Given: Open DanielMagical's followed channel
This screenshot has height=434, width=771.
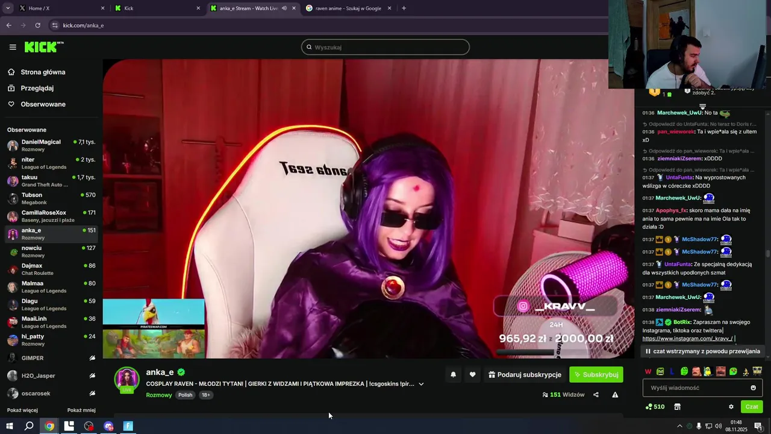Looking at the screenshot, I should (x=51, y=145).
